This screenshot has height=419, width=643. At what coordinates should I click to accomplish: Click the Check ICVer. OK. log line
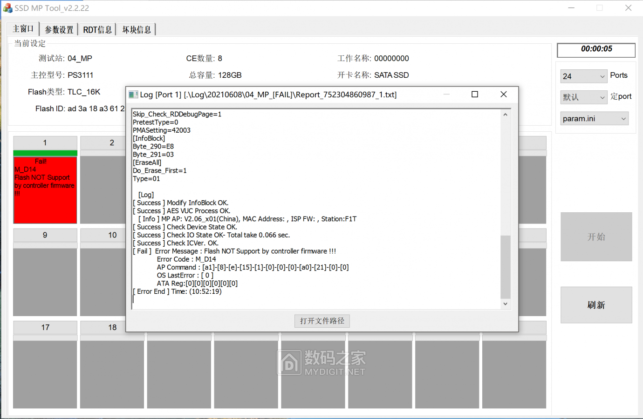176,243
